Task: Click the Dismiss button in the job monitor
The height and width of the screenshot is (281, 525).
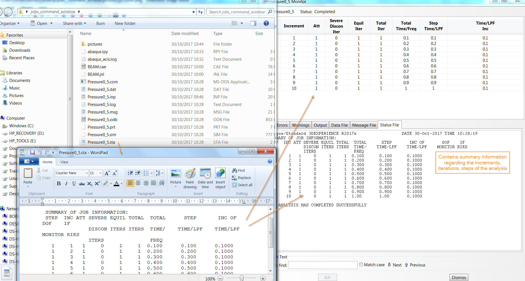Action: (x=459, y=277)
